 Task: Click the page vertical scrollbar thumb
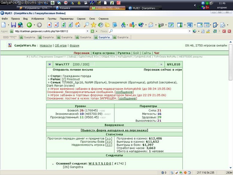[231, 62]
